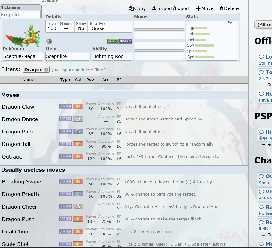This screenshot has width=272, height=248.
Task: Click the description 'Hits 2 times in one turn.'
Action: [x=149, y=232]
